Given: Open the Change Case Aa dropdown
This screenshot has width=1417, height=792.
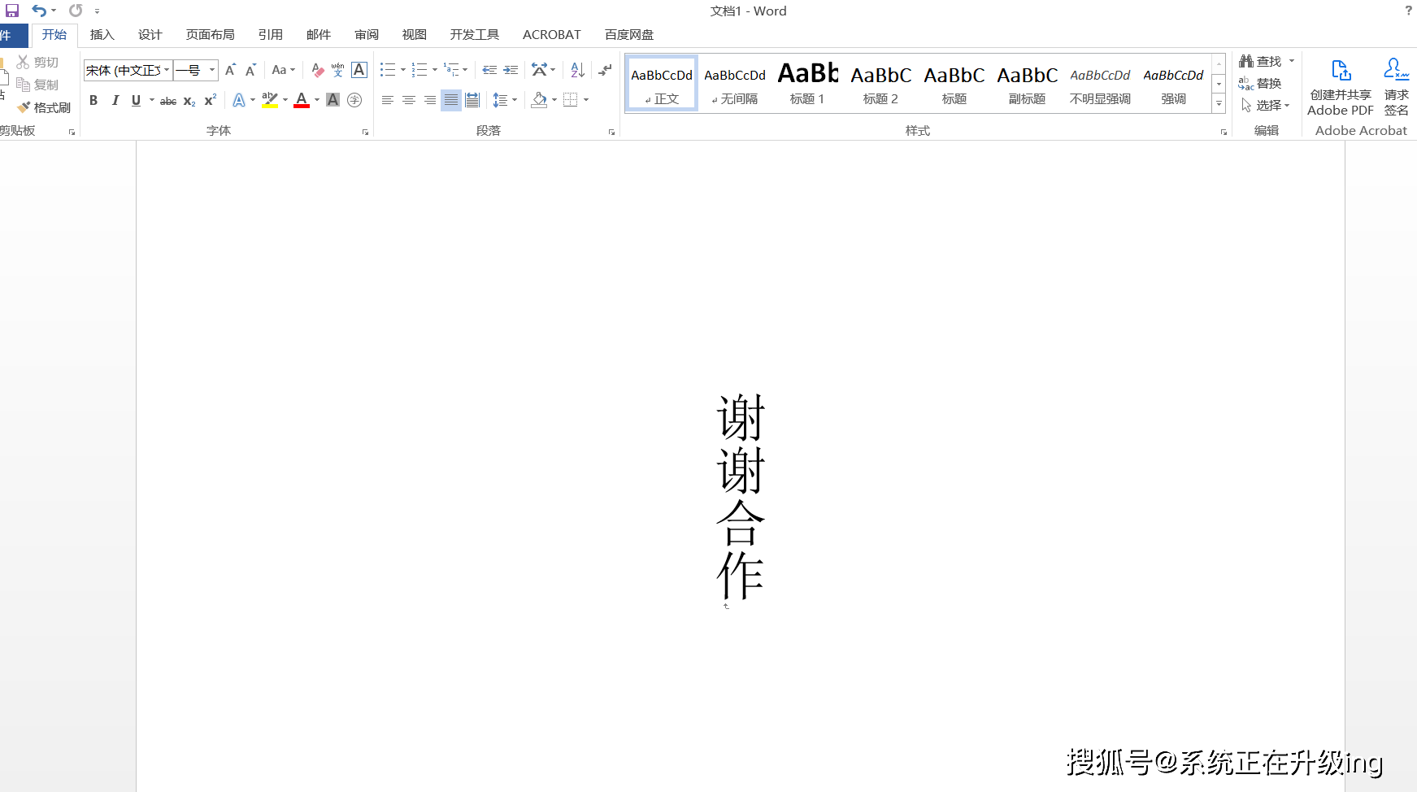Looking at the screenshot, I should pyautogui.click(x=283, y=71).
